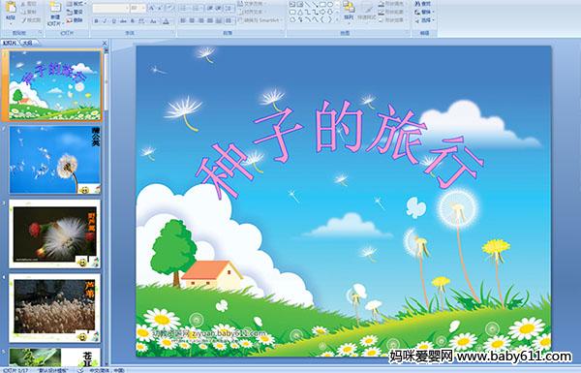Open the font name dropdown
The height and width of the screenshot is (373, 581).
110,8
